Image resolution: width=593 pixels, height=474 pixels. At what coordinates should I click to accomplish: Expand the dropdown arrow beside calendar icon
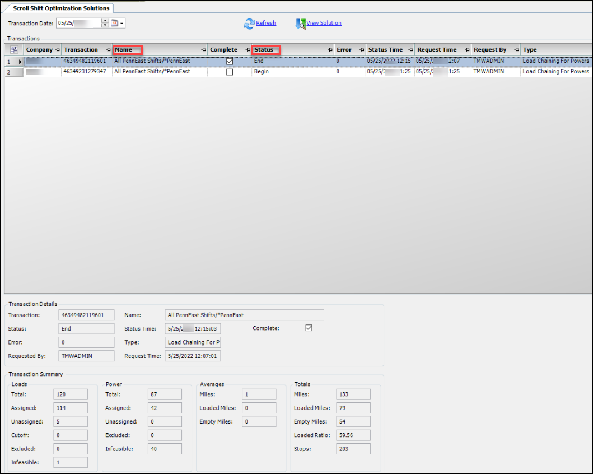coord(123,24)
